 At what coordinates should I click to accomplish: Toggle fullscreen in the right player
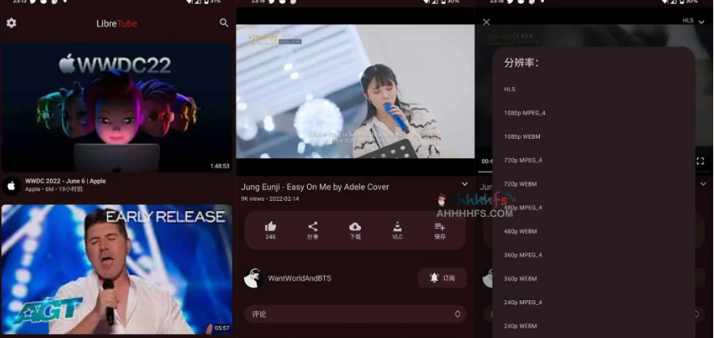point(700,161)
